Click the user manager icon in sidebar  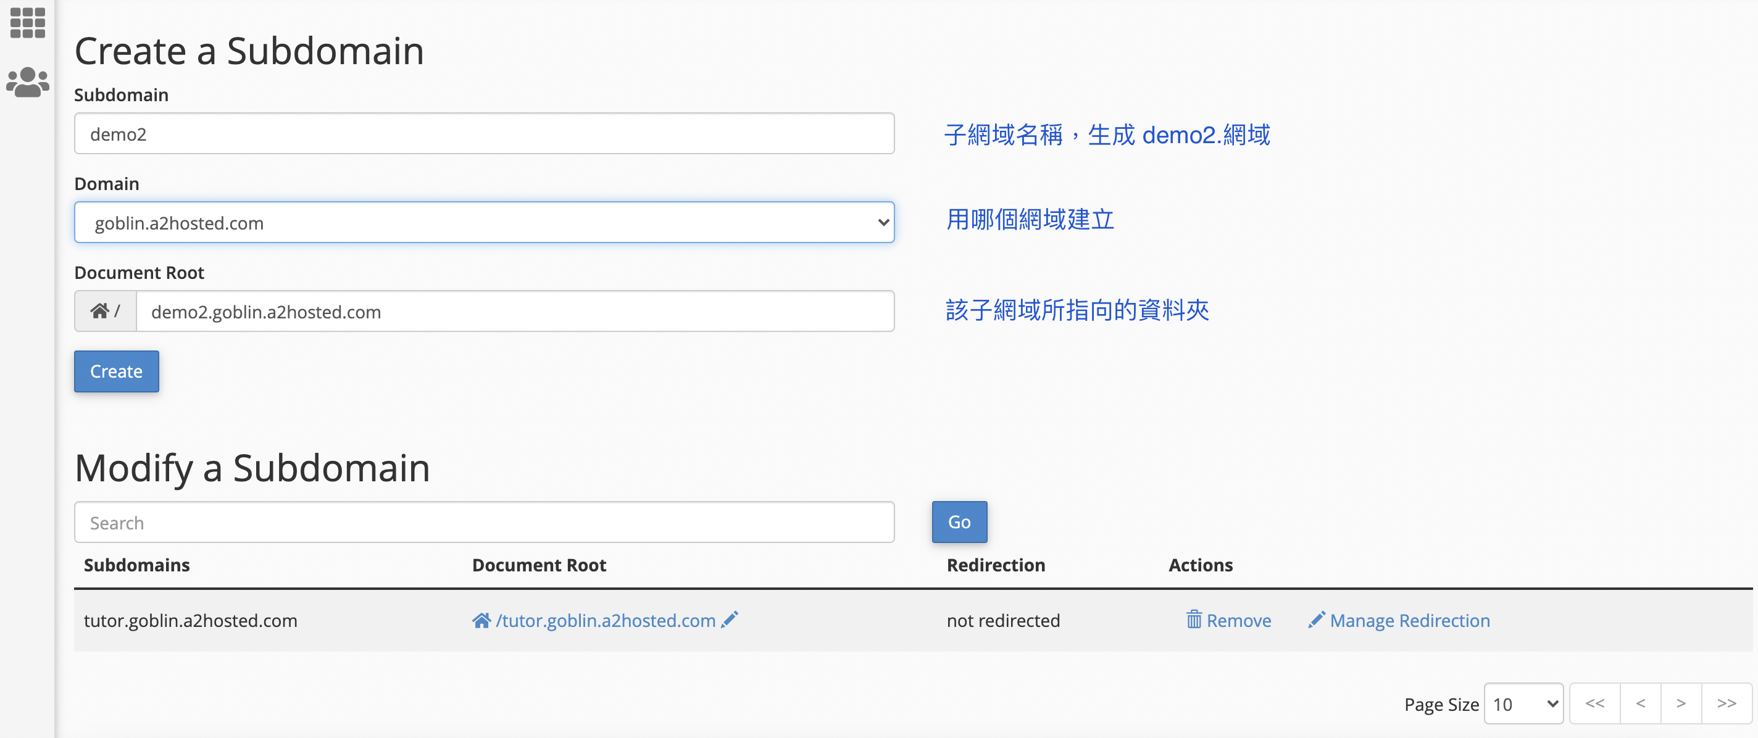27,81
